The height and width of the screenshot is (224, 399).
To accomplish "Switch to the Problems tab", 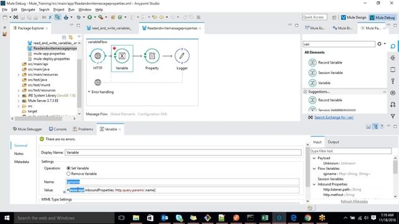I will [x=83, y=129].
